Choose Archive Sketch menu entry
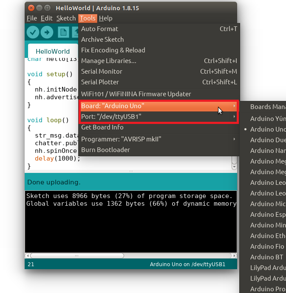This screenshot has width=286, height=293. (x=159, y=40)
